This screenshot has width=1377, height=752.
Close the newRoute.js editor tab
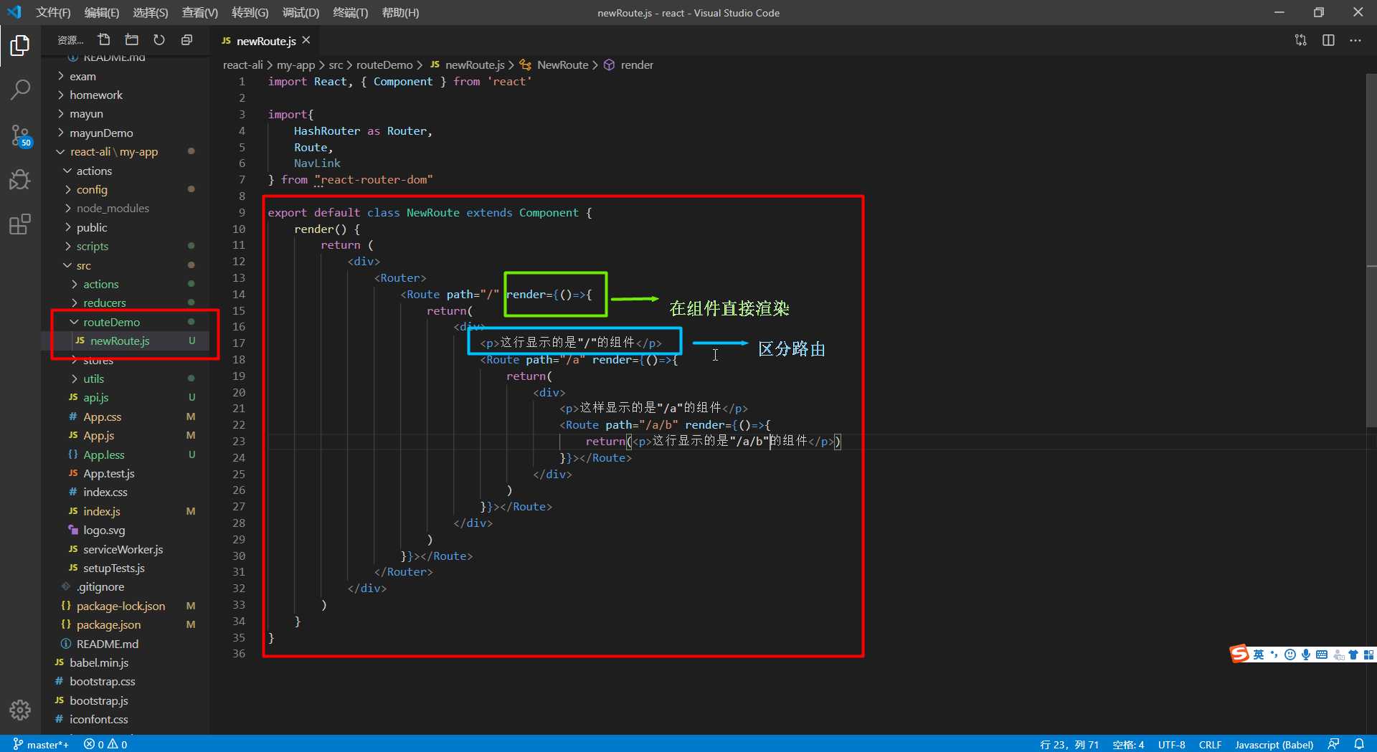pos(306,40)
